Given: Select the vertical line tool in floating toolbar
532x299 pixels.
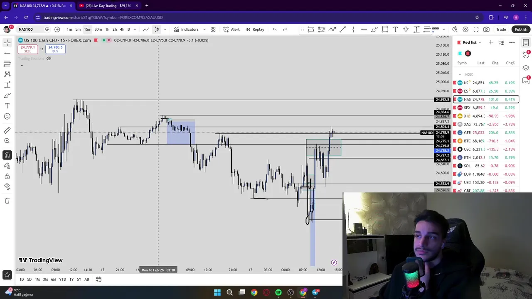Looking at the screenshot, I should pos(353,29).
